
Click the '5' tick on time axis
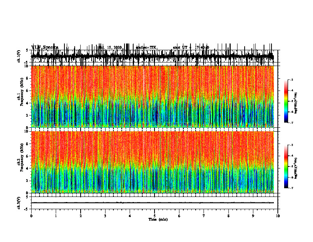coord(155,216)
